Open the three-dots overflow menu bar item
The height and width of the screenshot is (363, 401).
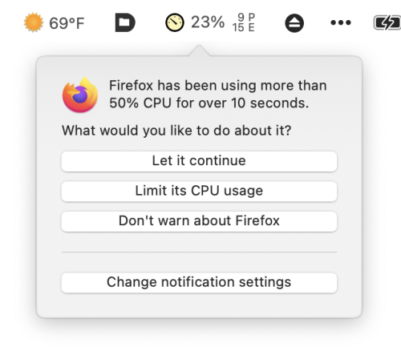tap(341, 22)
